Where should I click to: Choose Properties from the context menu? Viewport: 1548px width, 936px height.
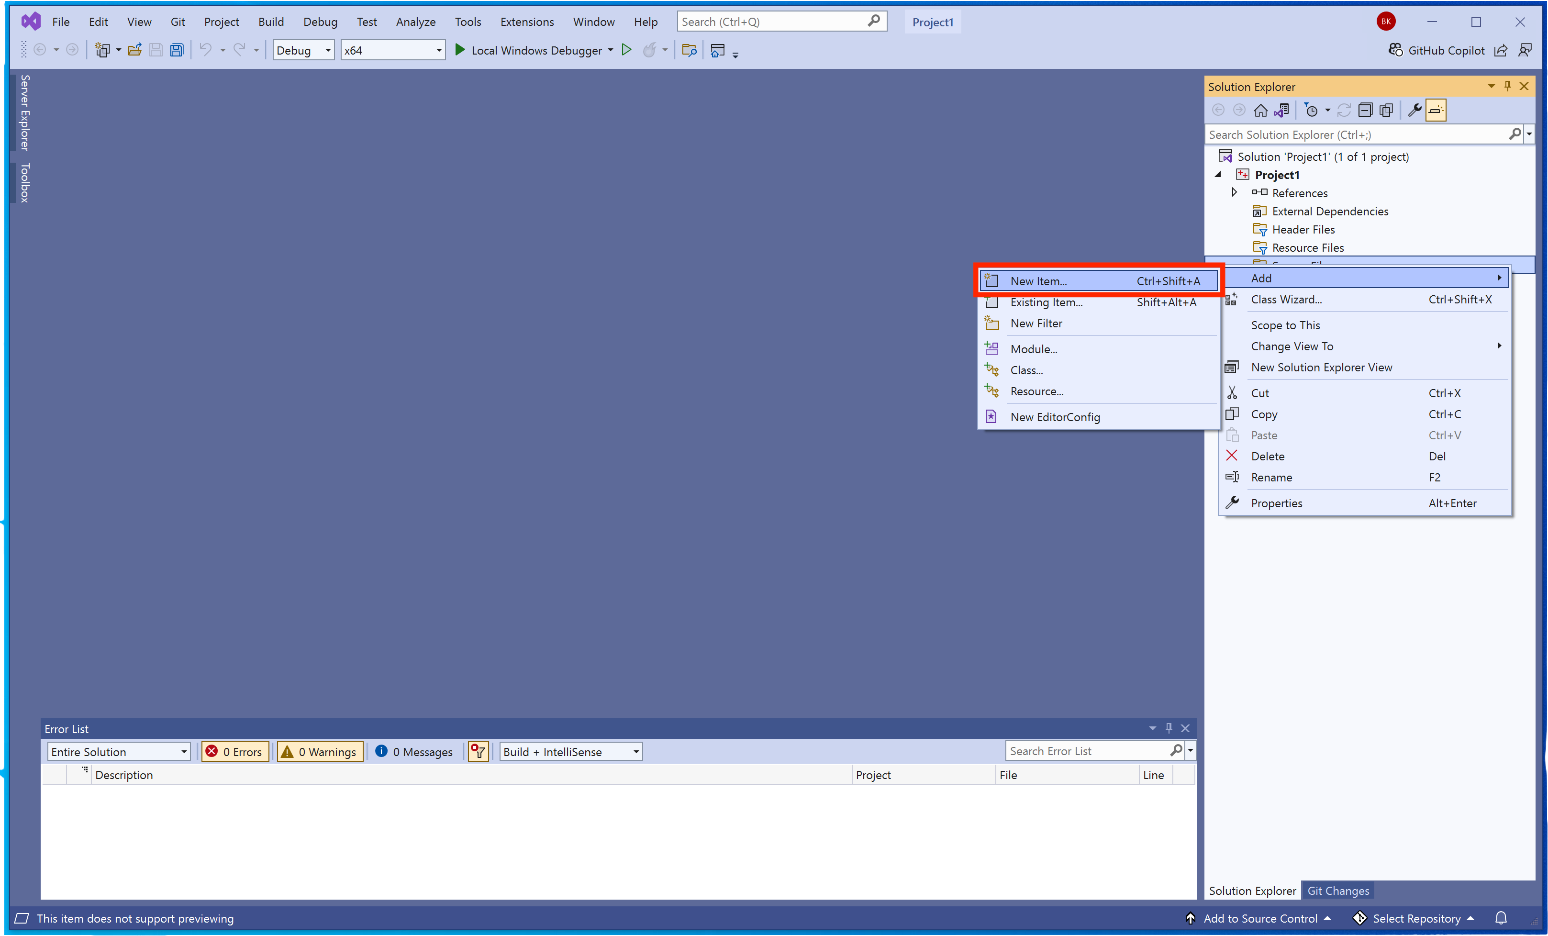point(1276,502)
